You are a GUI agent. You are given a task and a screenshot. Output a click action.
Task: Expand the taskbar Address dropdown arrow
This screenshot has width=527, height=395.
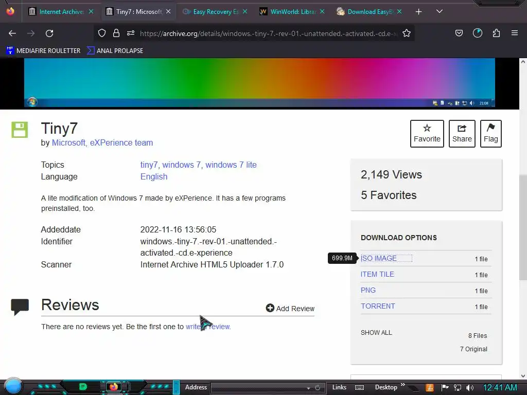pyautogui.click(x=308, y=388)
